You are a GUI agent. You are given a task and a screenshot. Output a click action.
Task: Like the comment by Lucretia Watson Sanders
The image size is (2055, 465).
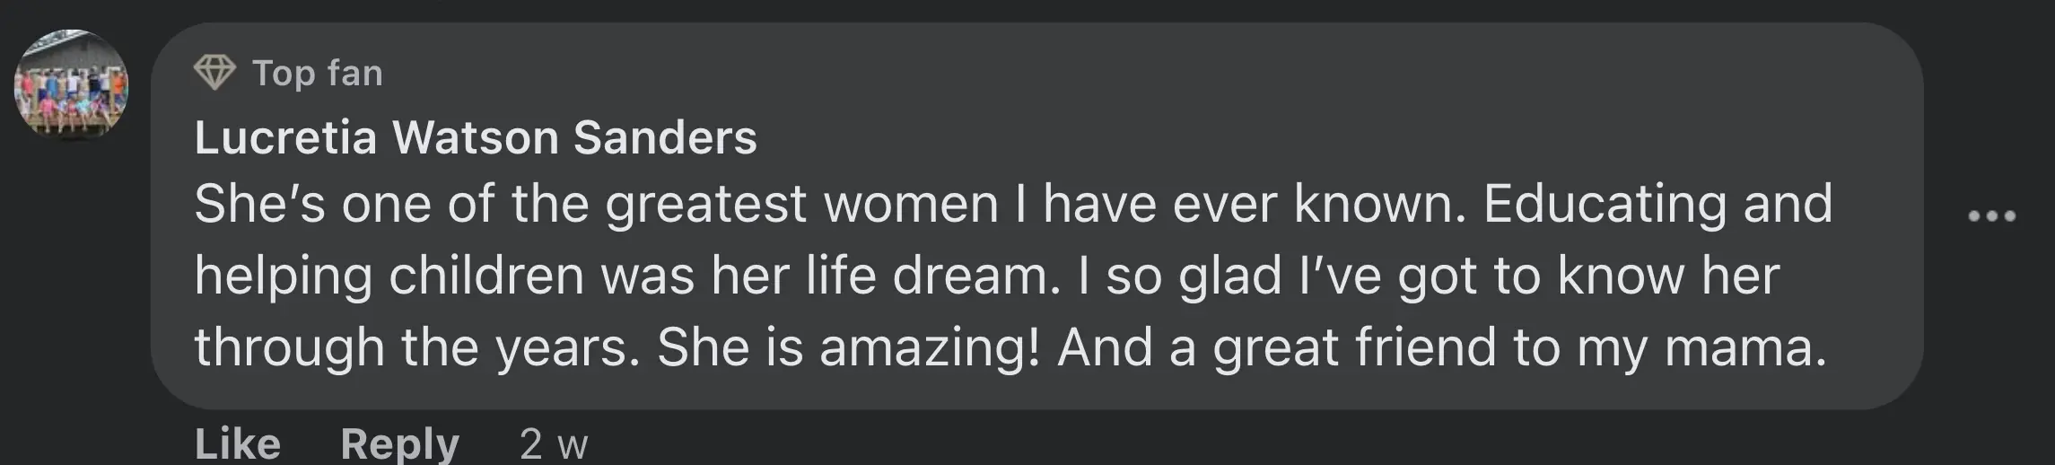(238, 443)
